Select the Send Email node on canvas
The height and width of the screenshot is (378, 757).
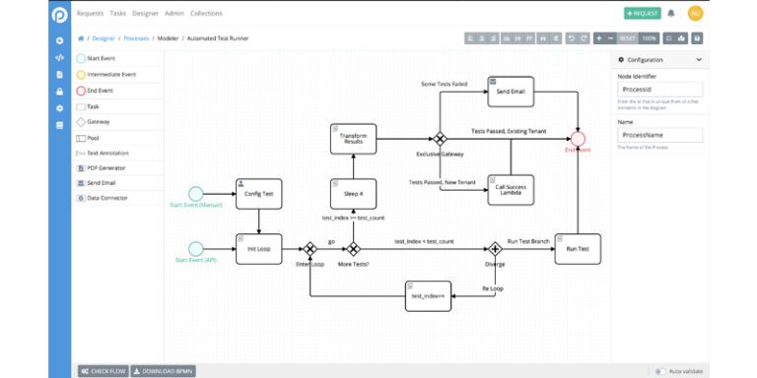point(511,92)
